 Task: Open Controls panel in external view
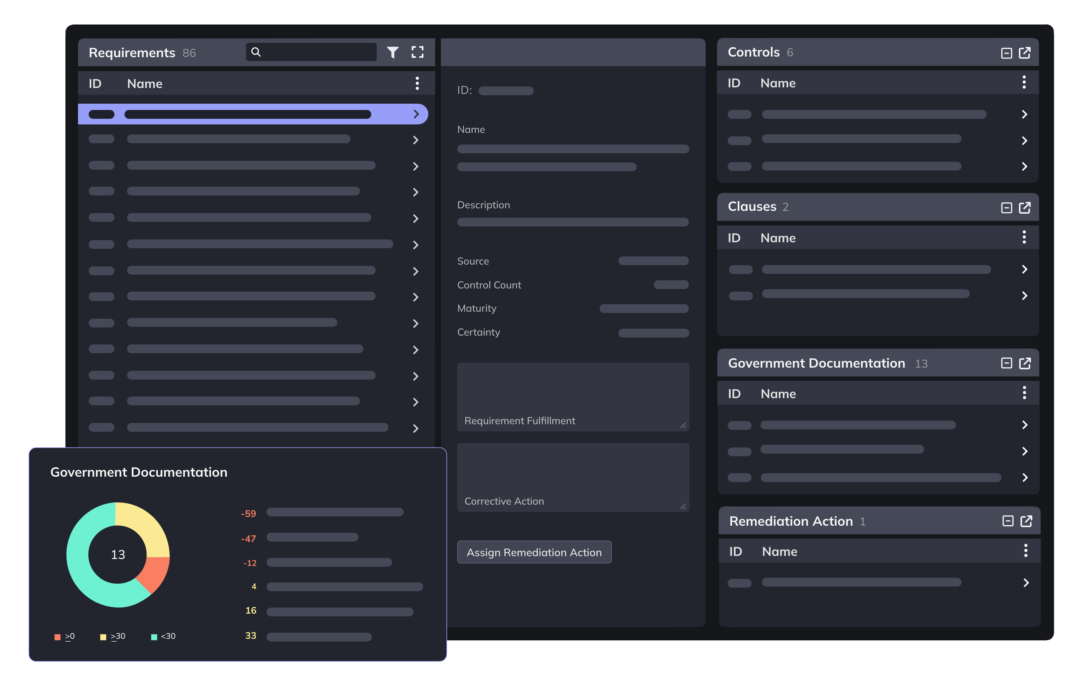point(1025,53)
